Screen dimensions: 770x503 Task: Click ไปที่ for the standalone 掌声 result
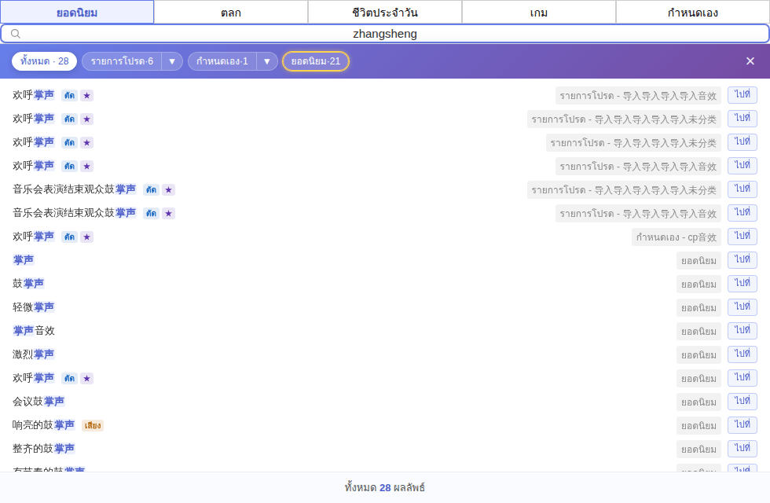click(742, 260)
